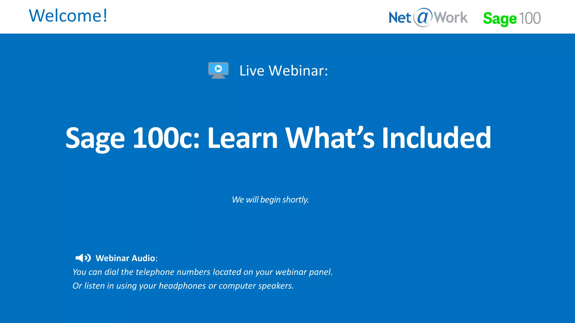Click the We will begin shortly text
Screen dimensions: 575x323
tap(270, 200)
